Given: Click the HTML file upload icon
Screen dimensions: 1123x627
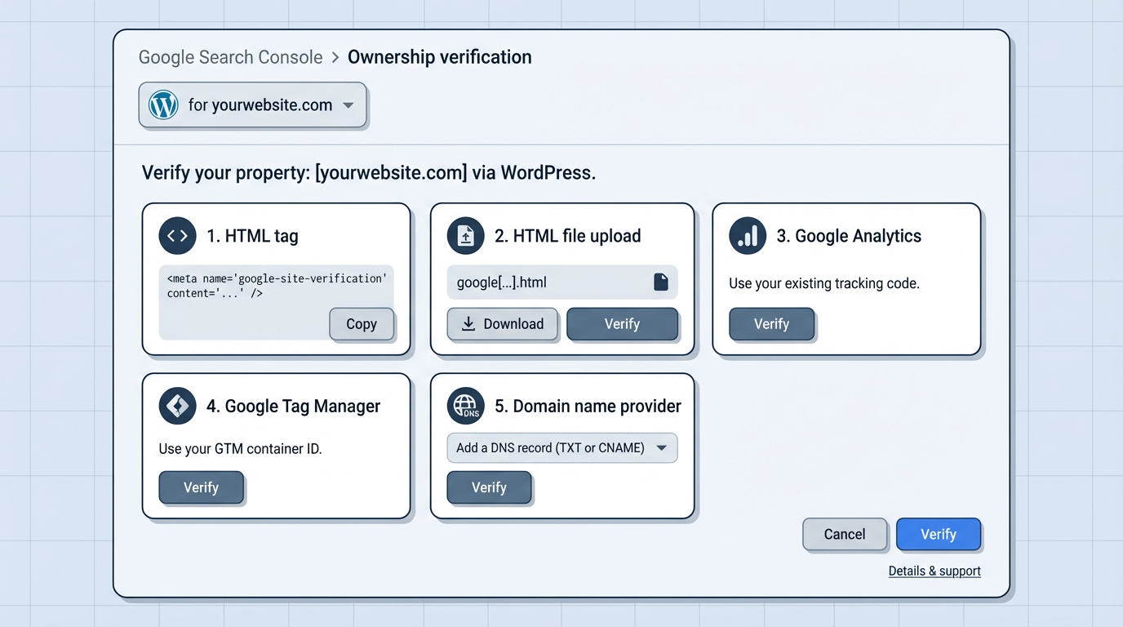Looking at the screenshot, I should (x=465, y=235).
